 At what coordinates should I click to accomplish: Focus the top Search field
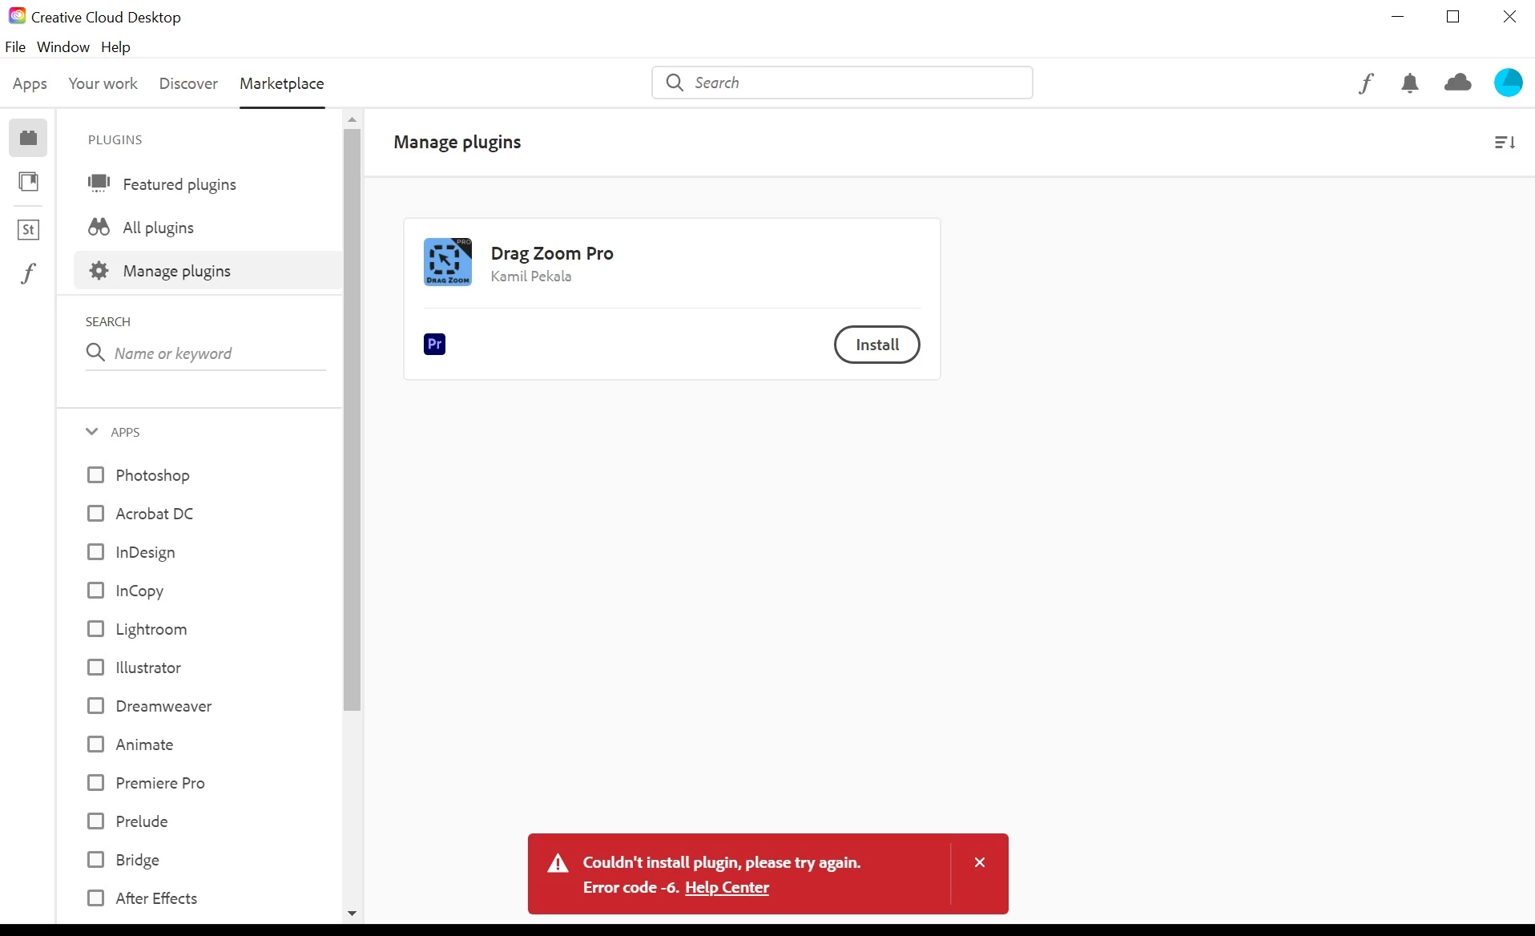pyautogui.click(x=842, y=83)
